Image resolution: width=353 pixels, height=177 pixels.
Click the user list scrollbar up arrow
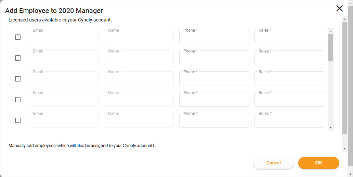point(330,31)
